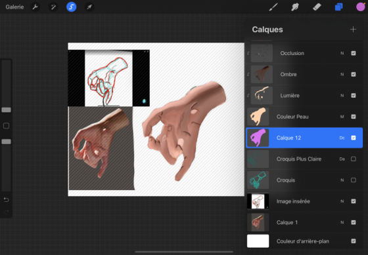Tap the painted hand on canvas
Screen dimensions: 368x255
pyautogui.click(x=184, y=130)
